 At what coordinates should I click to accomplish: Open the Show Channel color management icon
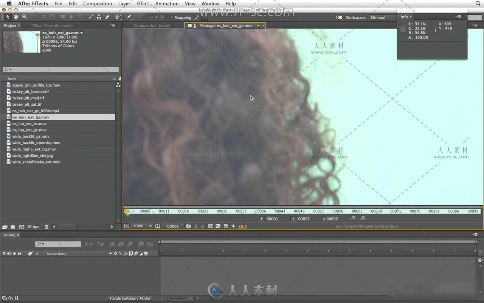click(x=203, y=226)
